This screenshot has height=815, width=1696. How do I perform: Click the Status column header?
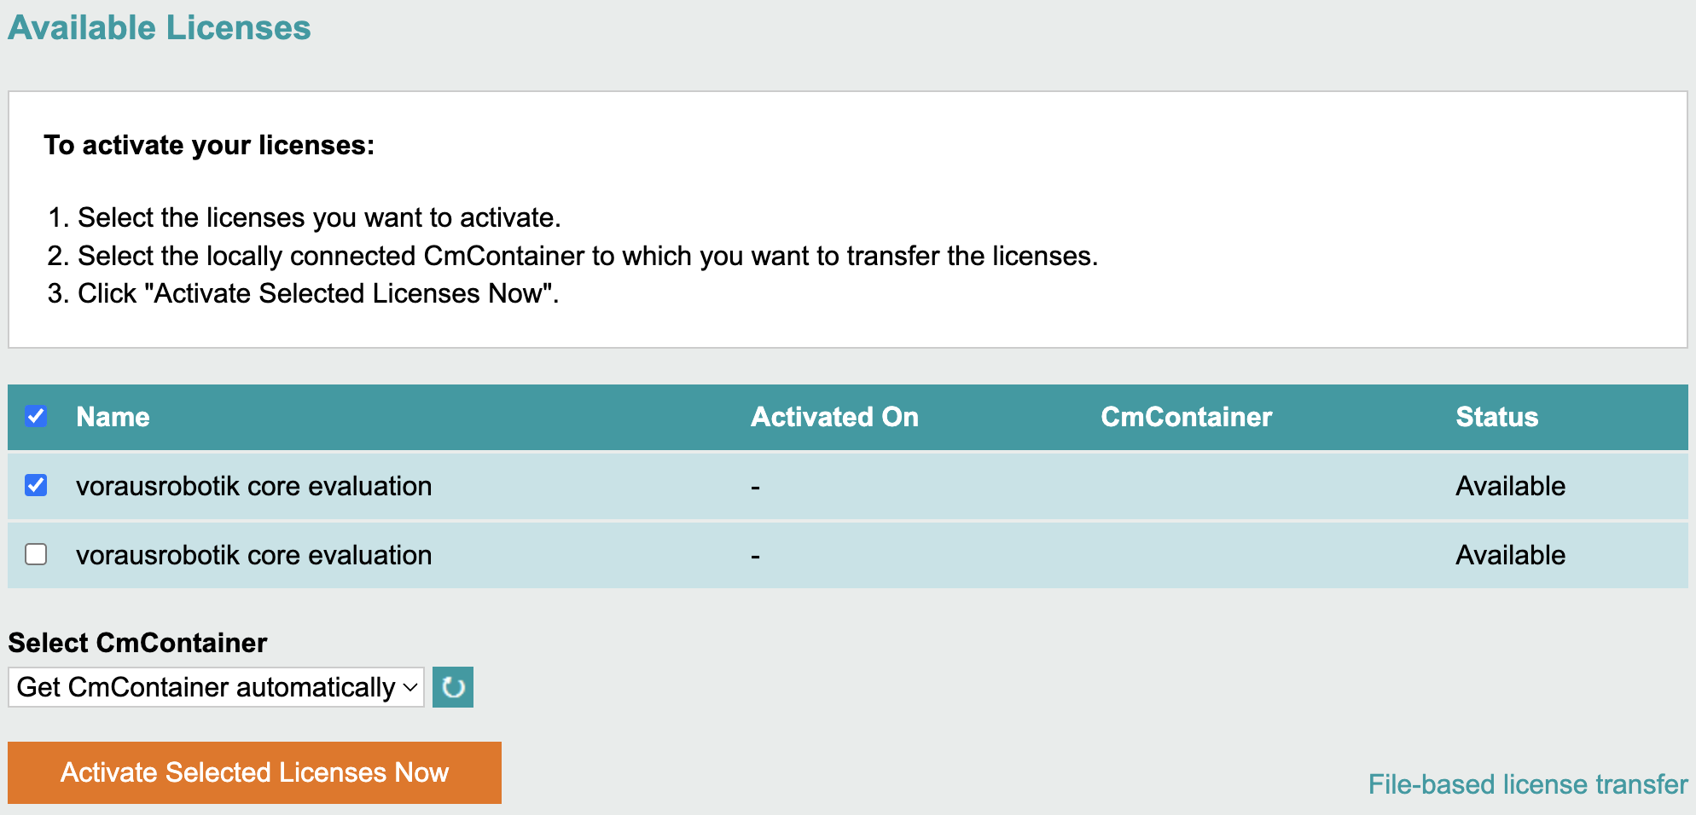click(x=1496, y=417)
